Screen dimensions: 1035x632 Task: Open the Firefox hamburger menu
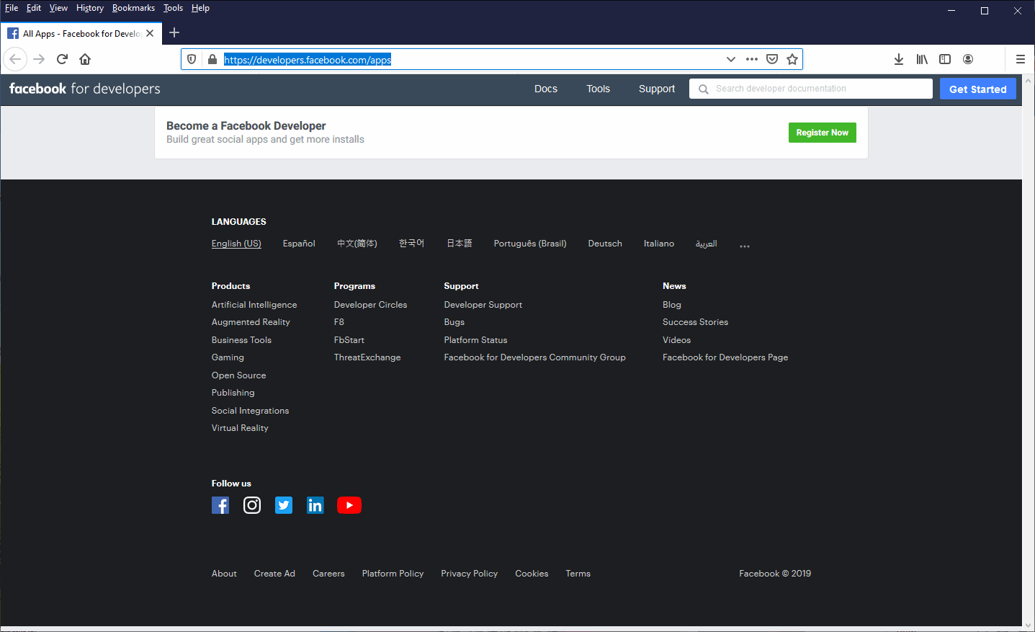(1020, 59)
